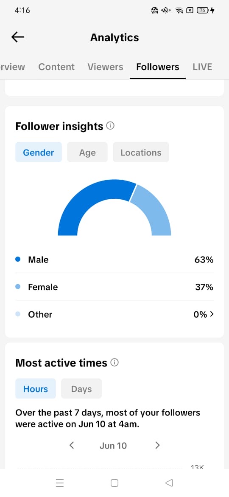Screen dimensions: 229x497
Task: Switch to the Content tab
Action: pyautogui.click(x=56, y=67)
